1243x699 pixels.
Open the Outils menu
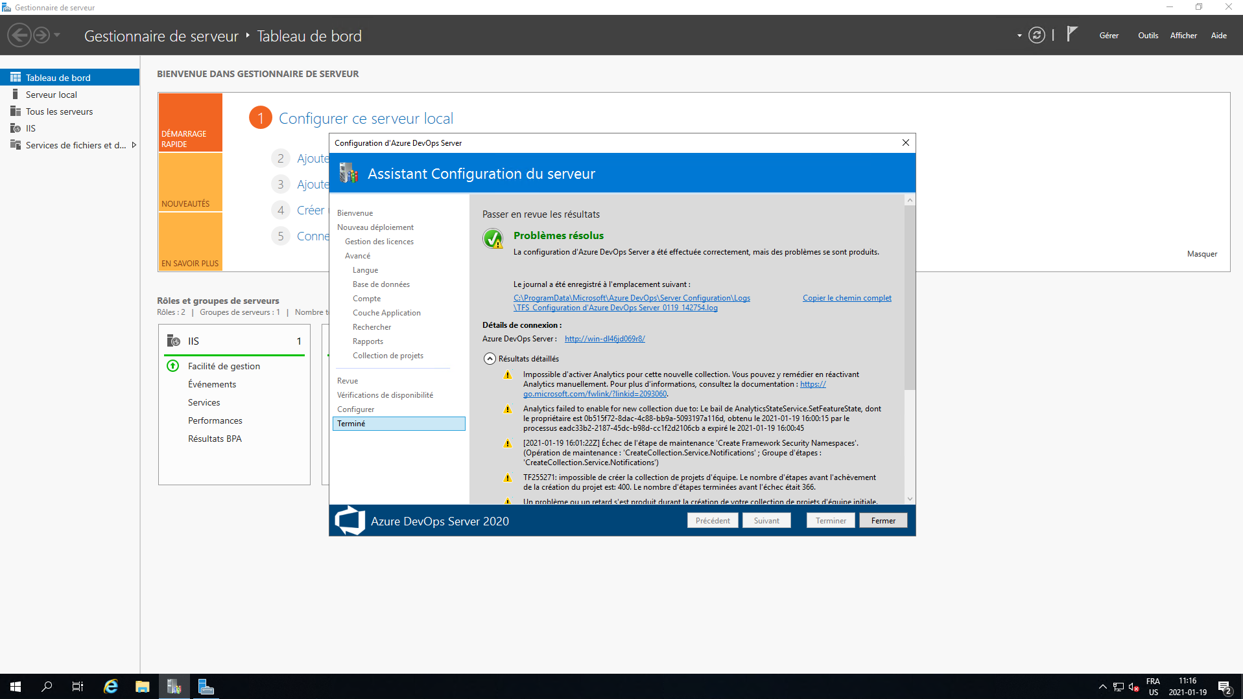[1148, 36]
